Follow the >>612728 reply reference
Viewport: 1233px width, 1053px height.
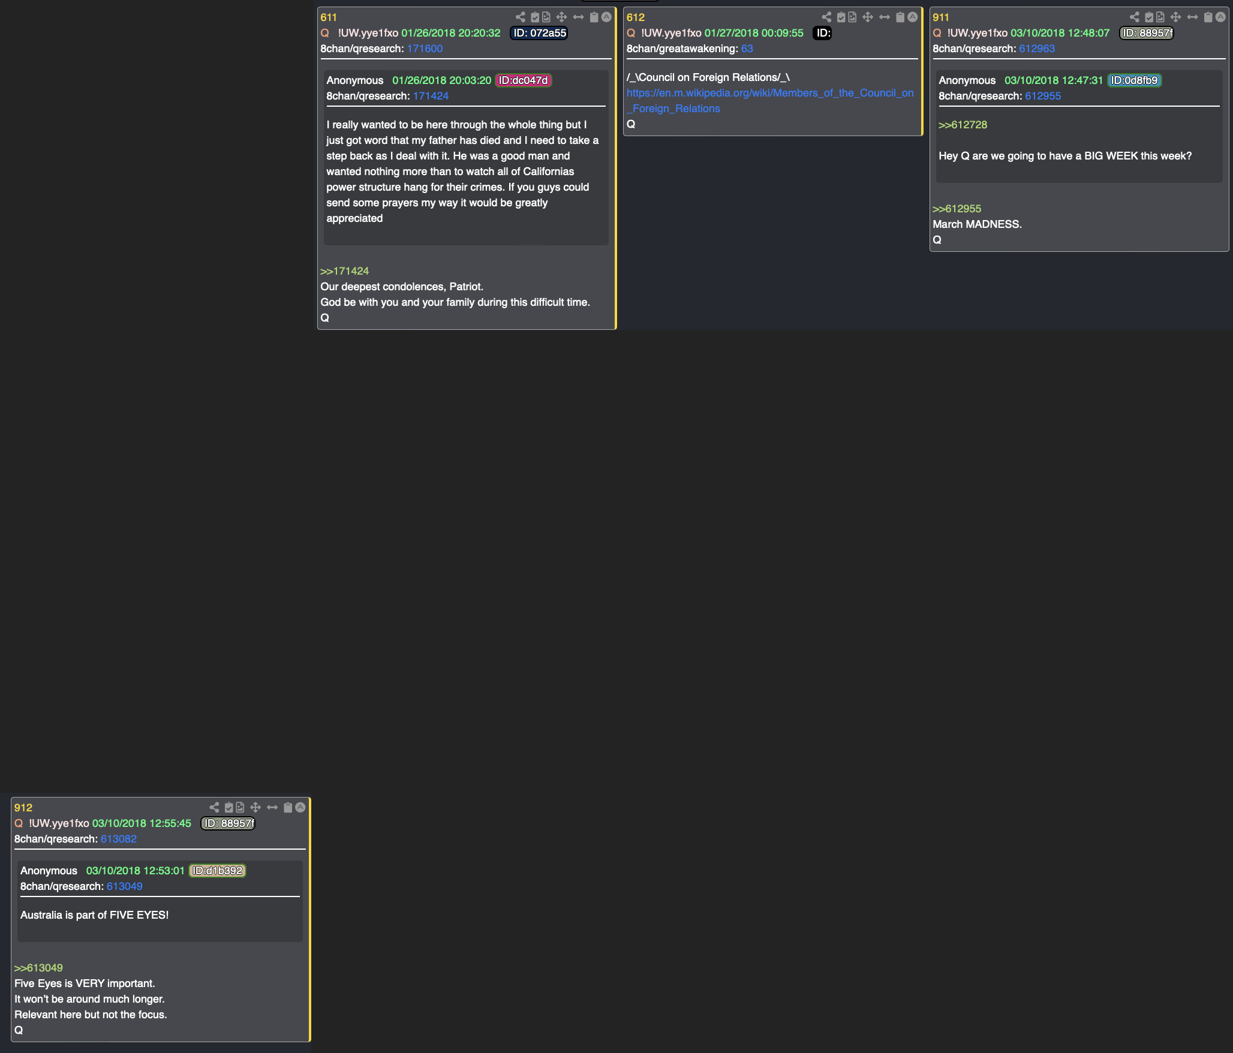(x=963, y=125)
